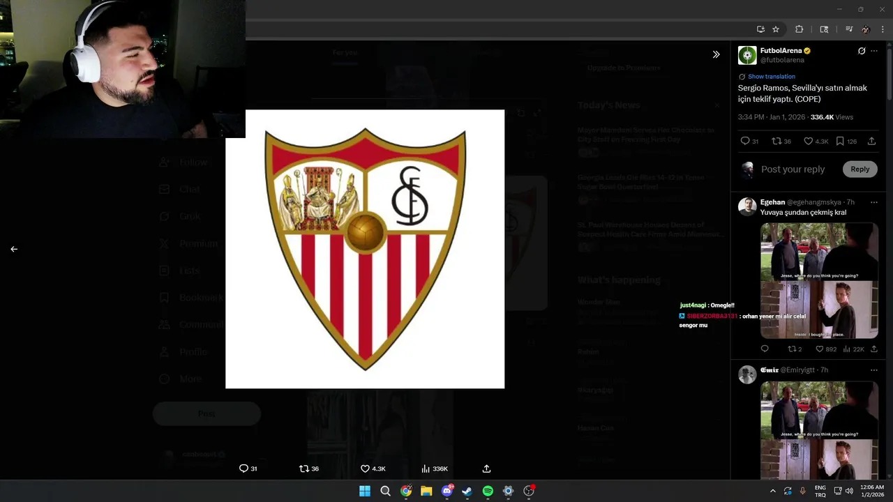Expand hidden system tray icons

(772, 491)
